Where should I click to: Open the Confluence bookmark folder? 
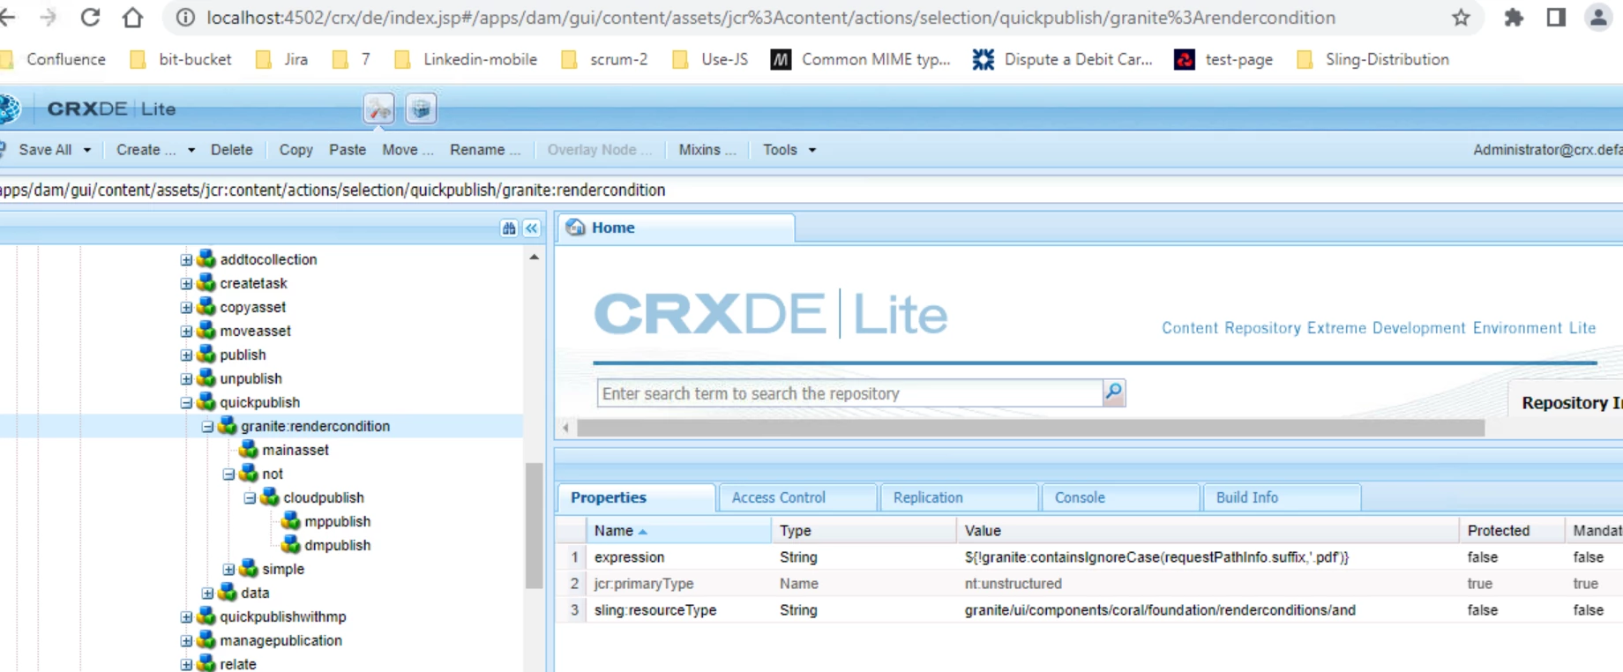55,59
